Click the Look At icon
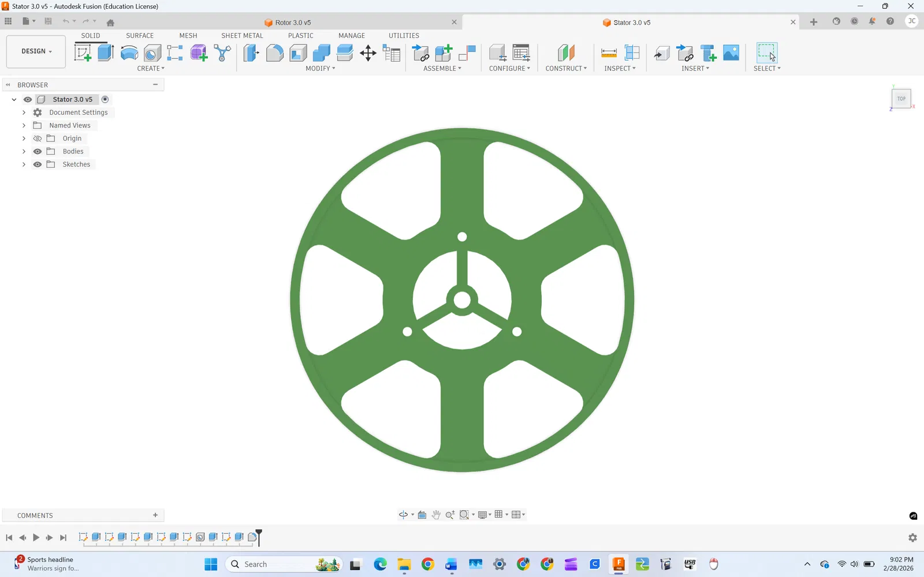The image size is (924, 577). point(422,515)
